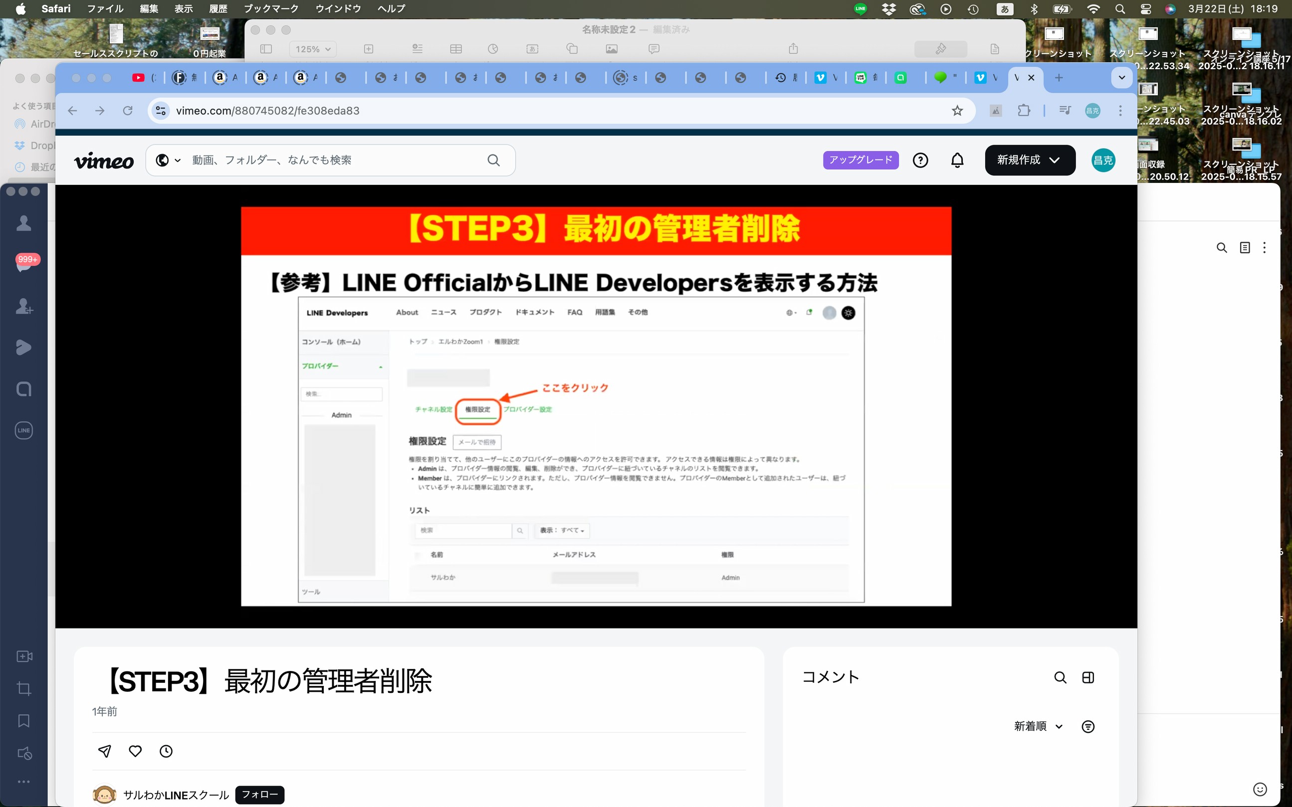Image resolution: width=1292 pixels, height=807 pixels.
Task: Open the 編集 menu
Action: (x=149, y=8)
